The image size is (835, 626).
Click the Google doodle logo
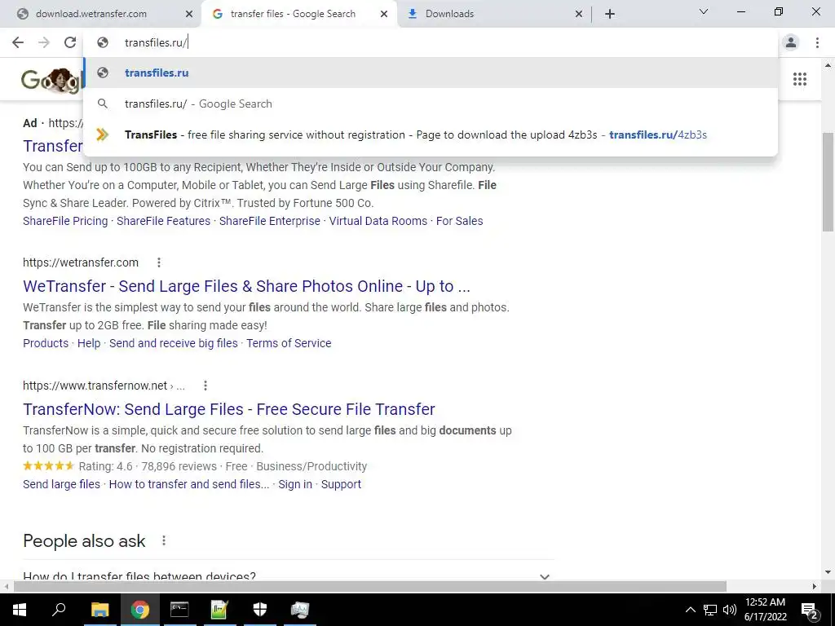(52, 80)
